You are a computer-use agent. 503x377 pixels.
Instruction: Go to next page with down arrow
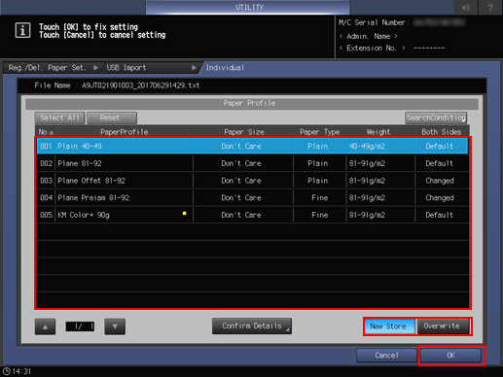[115, 326]
